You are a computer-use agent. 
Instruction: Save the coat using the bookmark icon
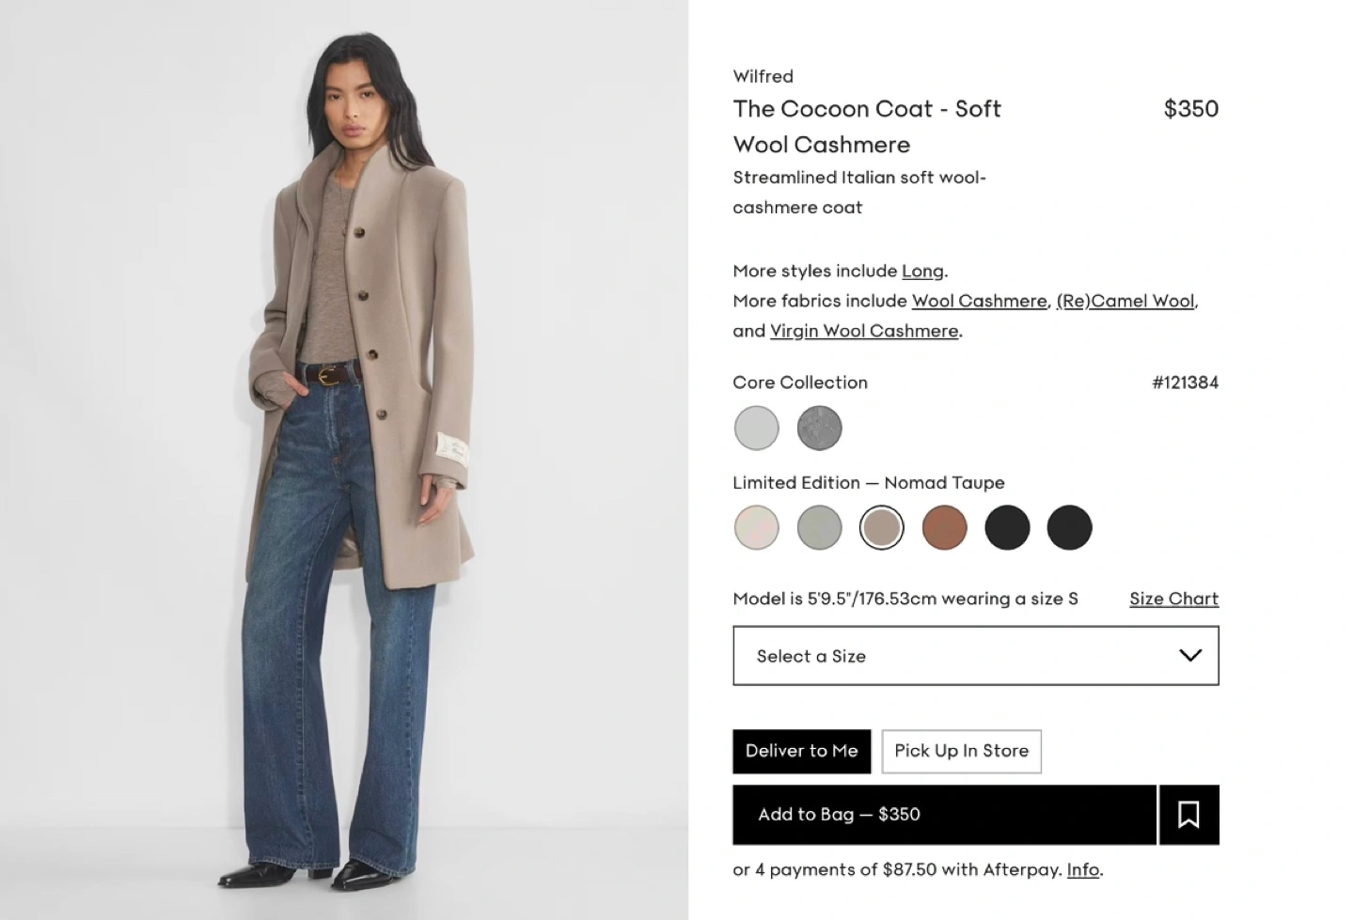click(1189, 815)
